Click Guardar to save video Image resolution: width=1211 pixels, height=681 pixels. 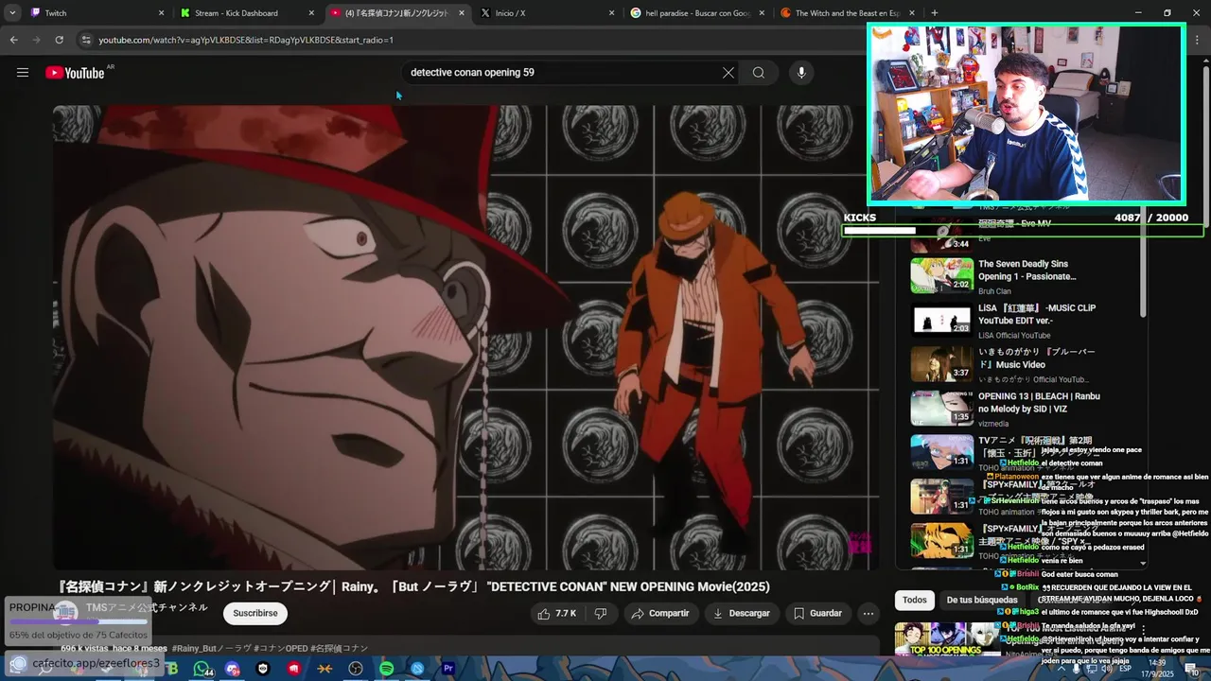pyautogui.click(x=817, y=614)
